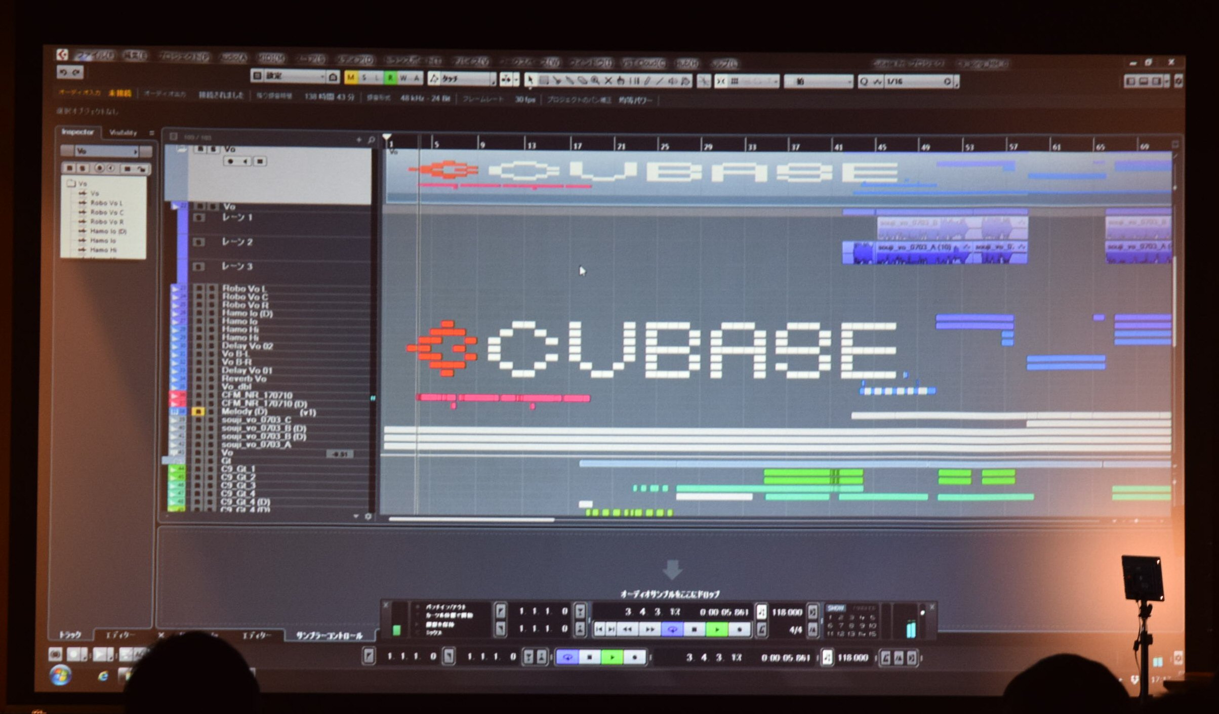Viewport: 1219px width, 714px height.
Task: Click the horizontal scrollbar under the arrangement
Action: [x=471, y=519]
